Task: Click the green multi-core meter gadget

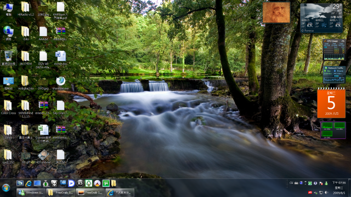Action: tap(333, 130)
